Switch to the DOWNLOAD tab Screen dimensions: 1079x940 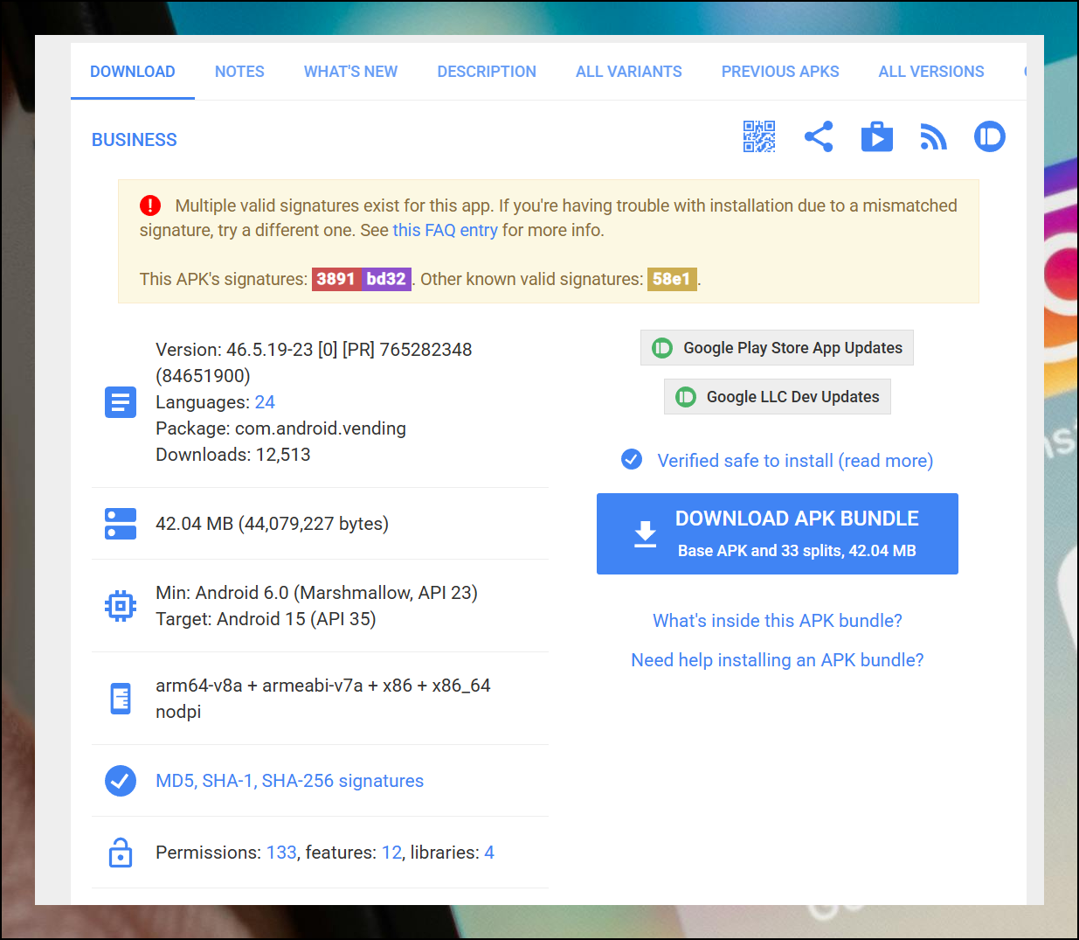133,72
